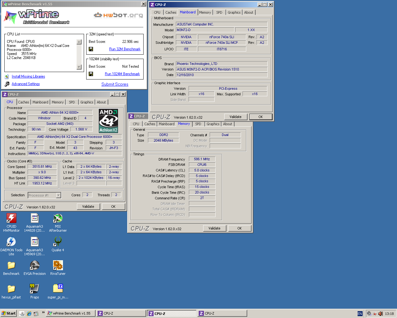Click Command Rate 2T value
Screen dimensions: 397x318
point(202,198)
